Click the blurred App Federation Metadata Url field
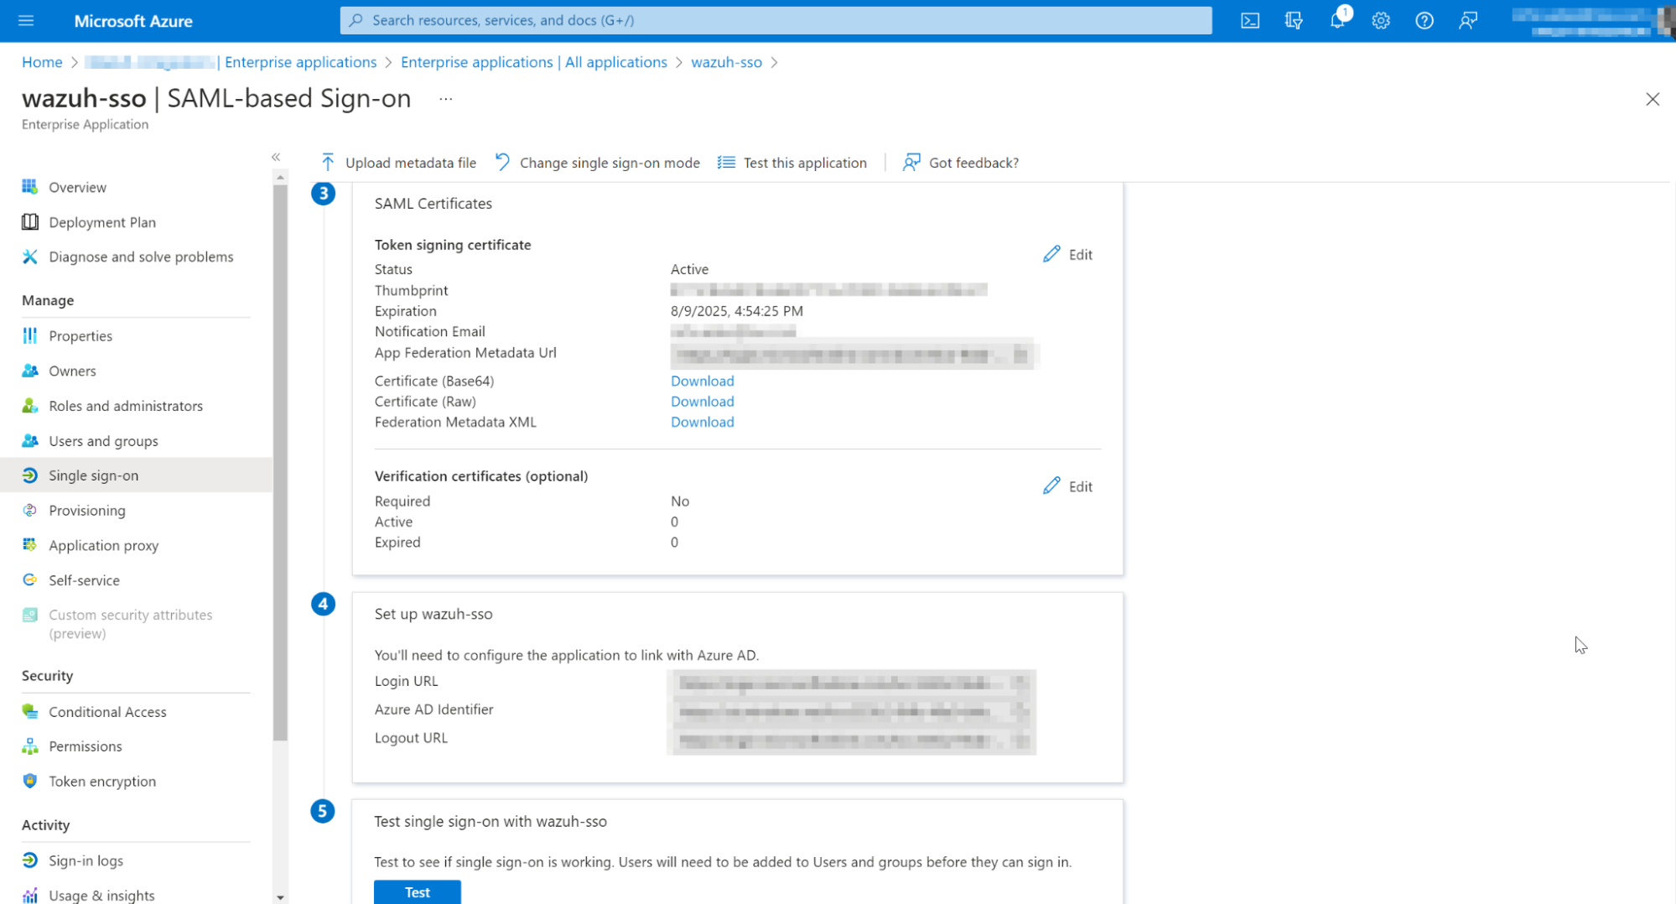The image size is (1676, 904). [853, 355]
